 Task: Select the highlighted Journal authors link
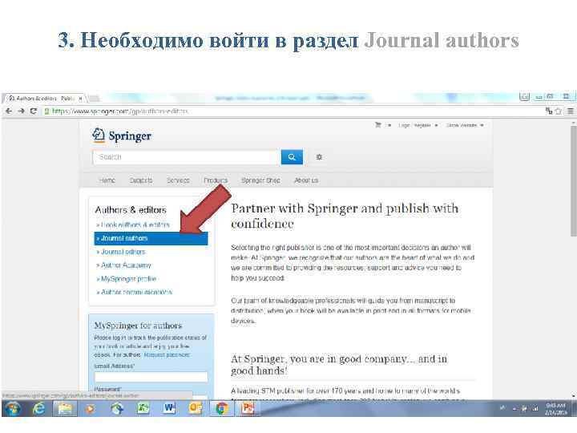pos(151,239)
